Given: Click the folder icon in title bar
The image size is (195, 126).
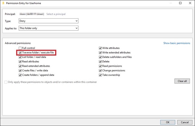Looking at the screenshot, I should tap(3, 3).
